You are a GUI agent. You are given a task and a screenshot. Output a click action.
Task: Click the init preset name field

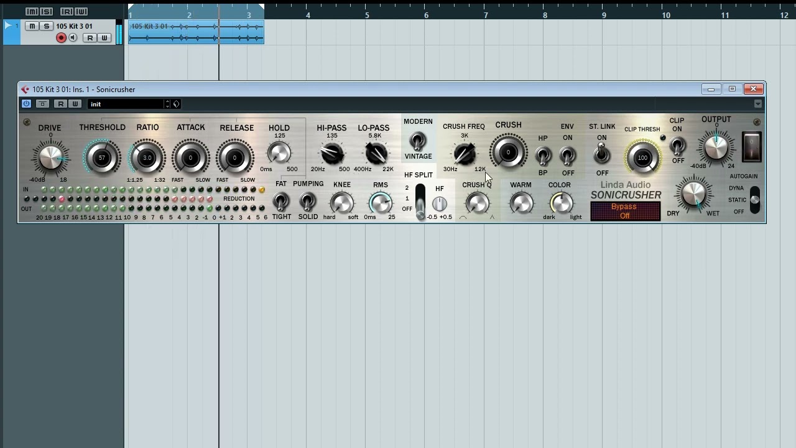point(126,104)
